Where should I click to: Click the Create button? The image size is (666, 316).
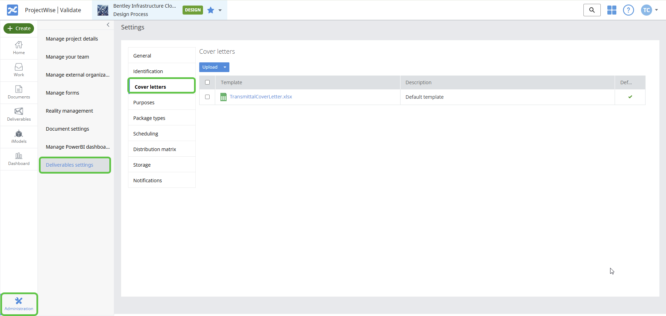19,28
